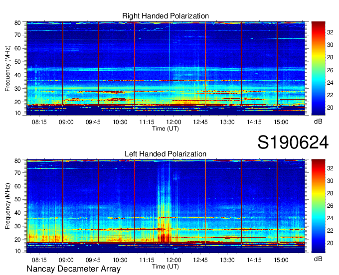Click 50 tick on right-handed frequency axis
Image resolution: width=339 pixels, height=275 pixels.
17,62
